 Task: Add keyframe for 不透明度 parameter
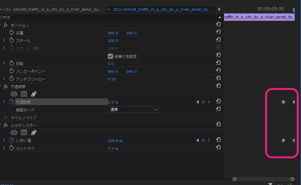203,102
